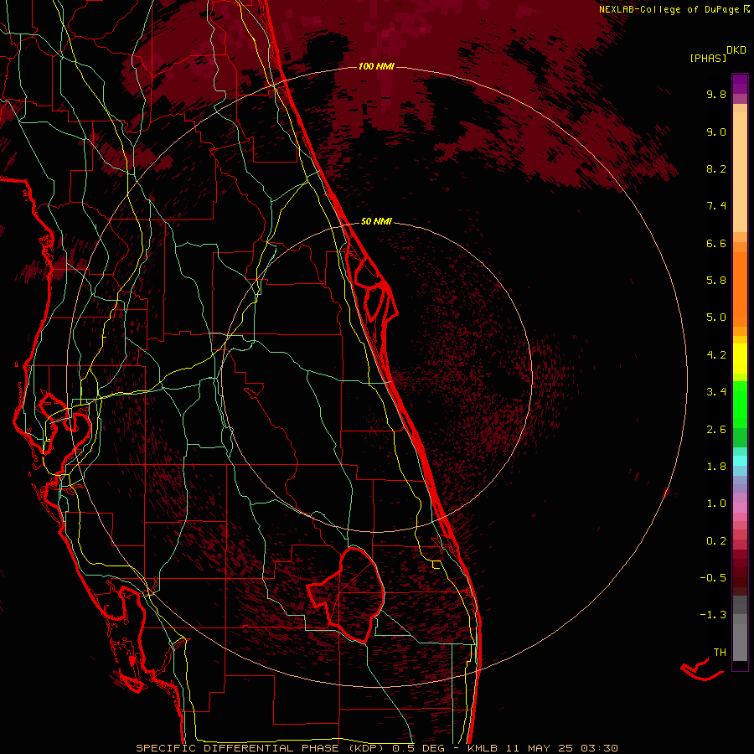754x754 pixels.
Task: Click the purple band on top of the color scale
Action: [740, 84]
